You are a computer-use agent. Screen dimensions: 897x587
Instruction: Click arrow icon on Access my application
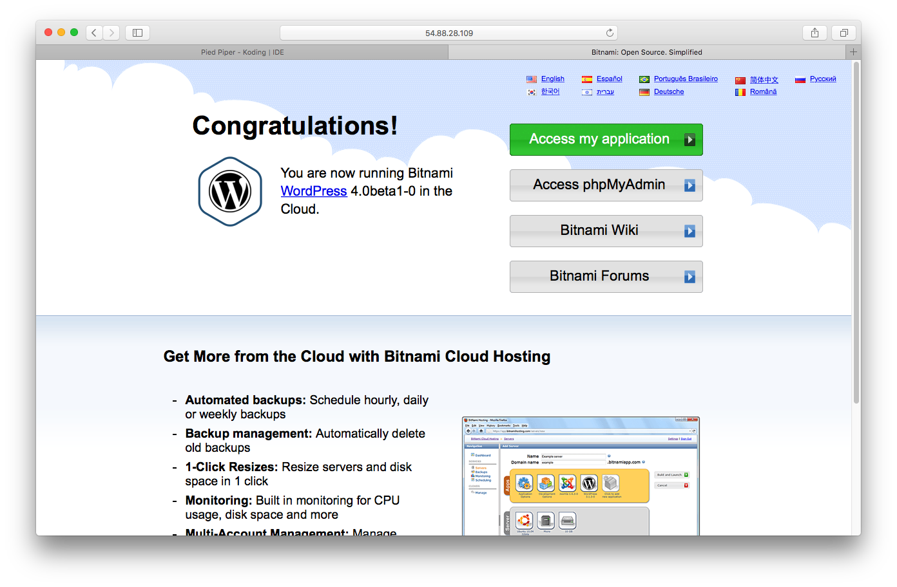(690, 140)
